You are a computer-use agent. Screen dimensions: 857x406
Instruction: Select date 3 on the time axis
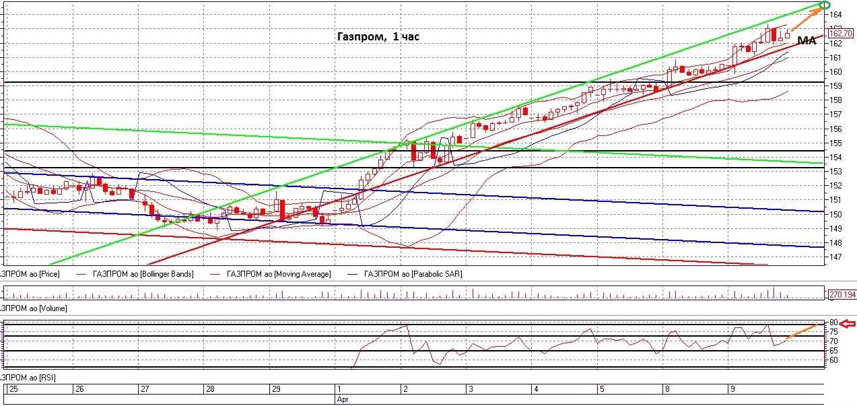(471, 389)
